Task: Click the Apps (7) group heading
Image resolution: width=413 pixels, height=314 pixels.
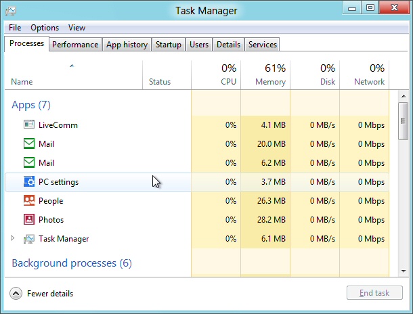Action: click(31, 105)
